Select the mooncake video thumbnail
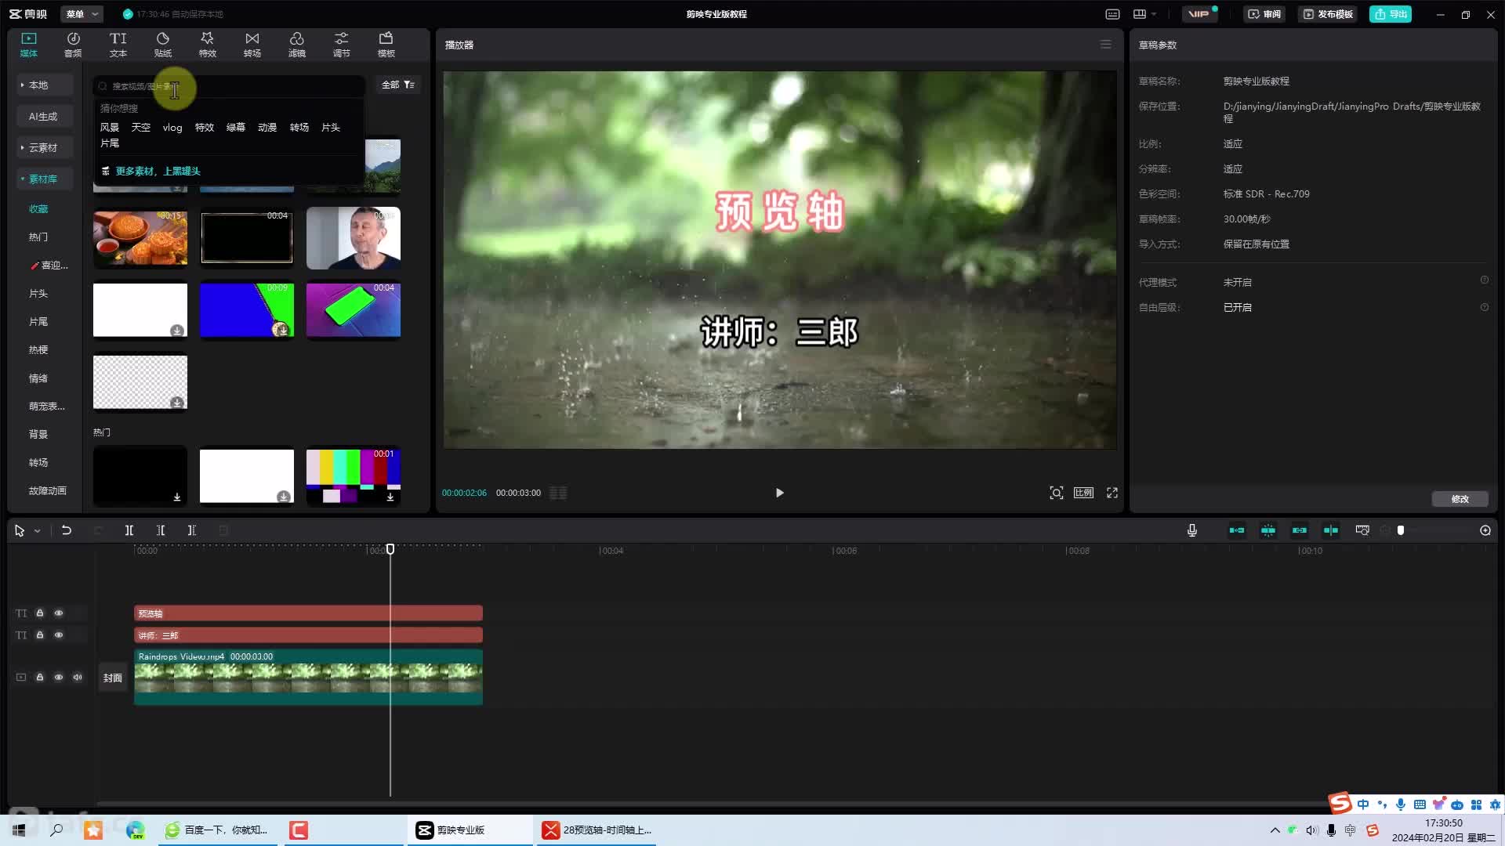This screenshot has width=1505, height=846. point(140,237)
